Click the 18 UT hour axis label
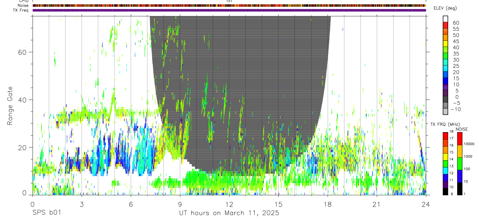The height and width of the screenshot is (221, 479). 328,204
